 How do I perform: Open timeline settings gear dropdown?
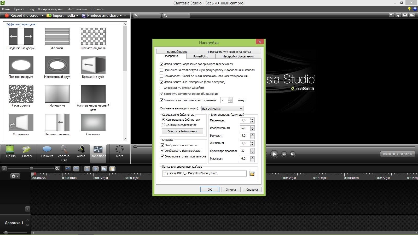[x=15, y=176]
